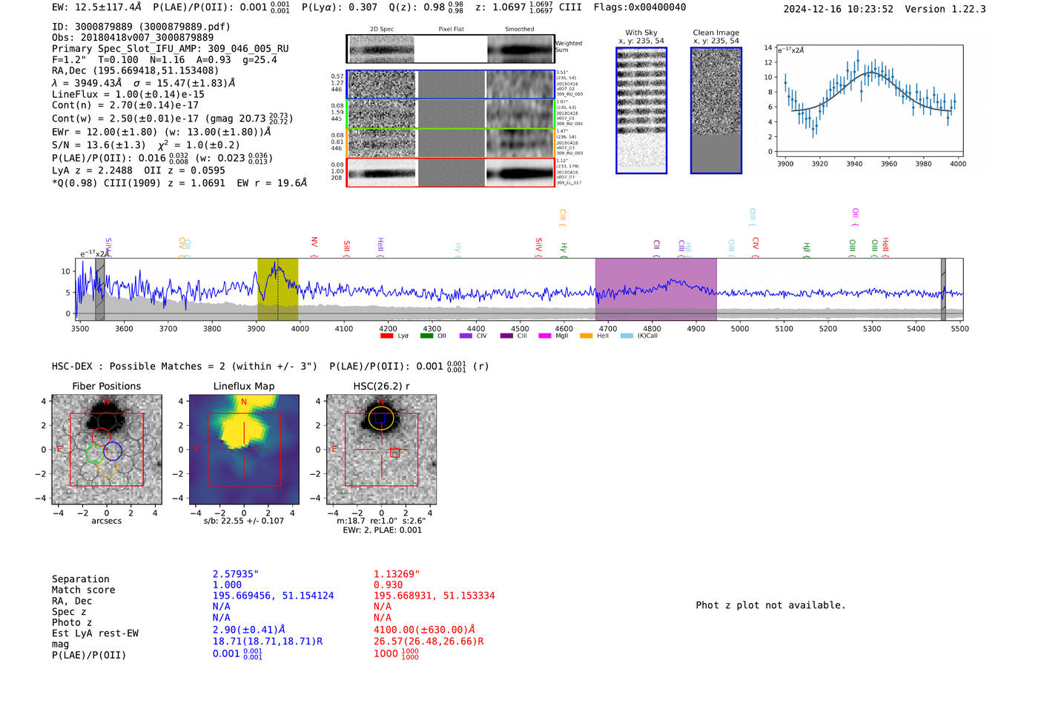The width and height of the screenshot is (1038, 706).
Task: Click the ID 3000879889 text
Action: coord(141,27)
